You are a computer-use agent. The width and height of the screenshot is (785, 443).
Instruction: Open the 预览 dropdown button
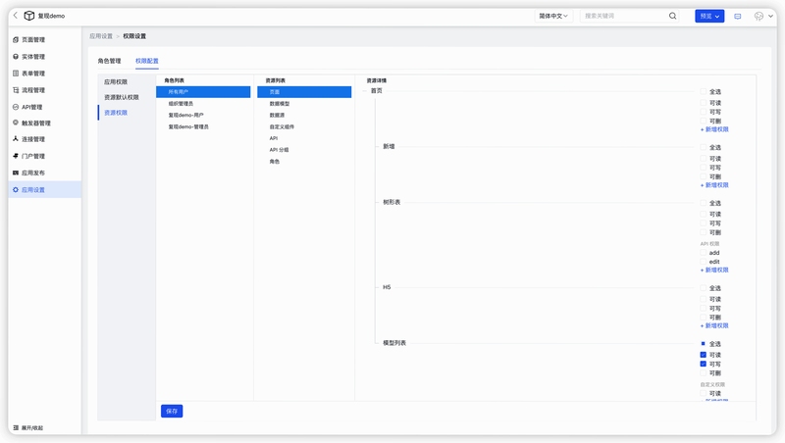click(709, 16)
